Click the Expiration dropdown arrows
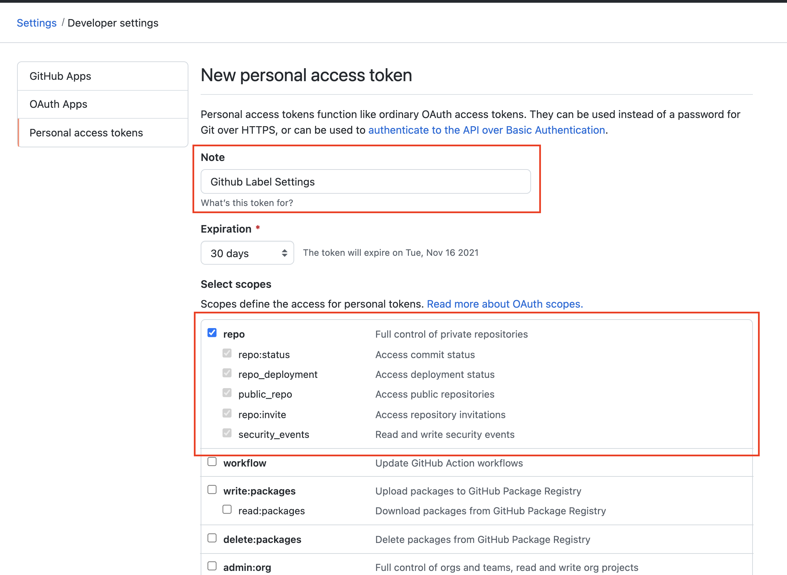The height and width of the screenshot is (575, 787). (285, 253)
